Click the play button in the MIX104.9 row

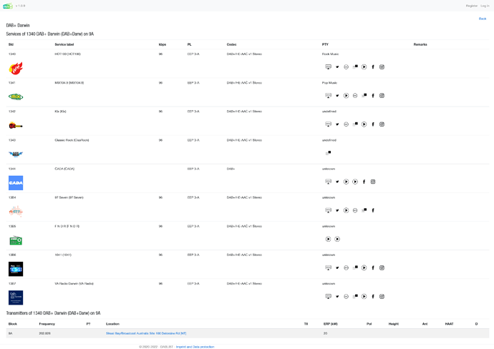coord(346,96)
